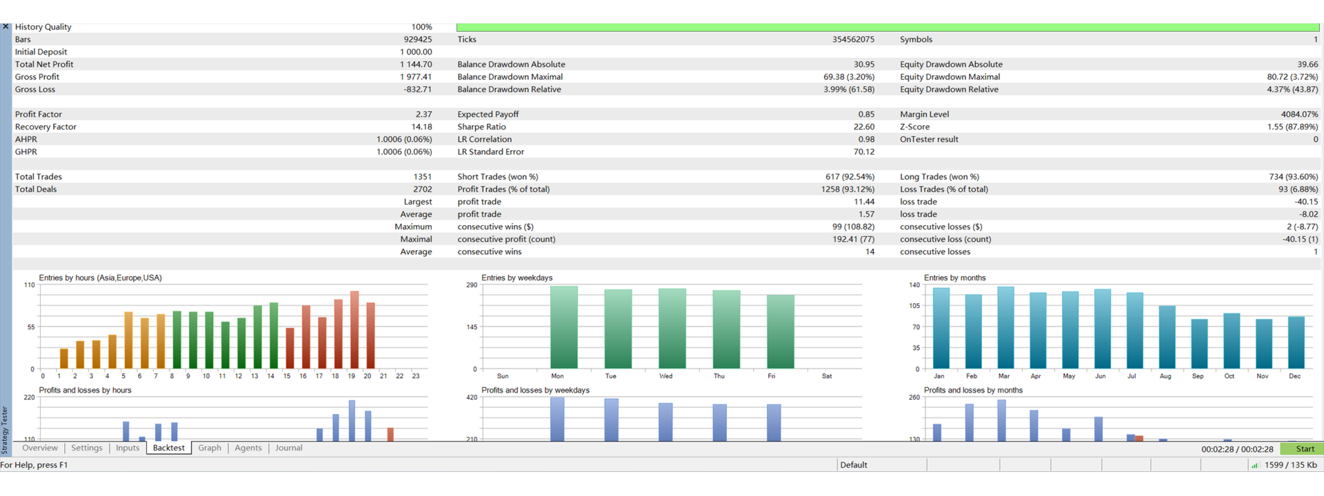Click the AHPR value 1.0006 (0.06%)
1324x496 pixels.
tap(404, 139)
